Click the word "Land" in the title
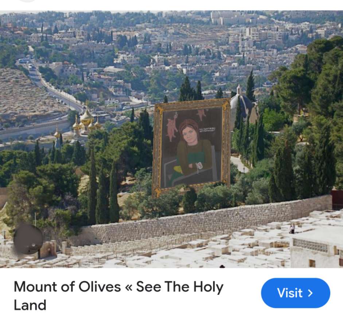 click(x=30, y=305)
